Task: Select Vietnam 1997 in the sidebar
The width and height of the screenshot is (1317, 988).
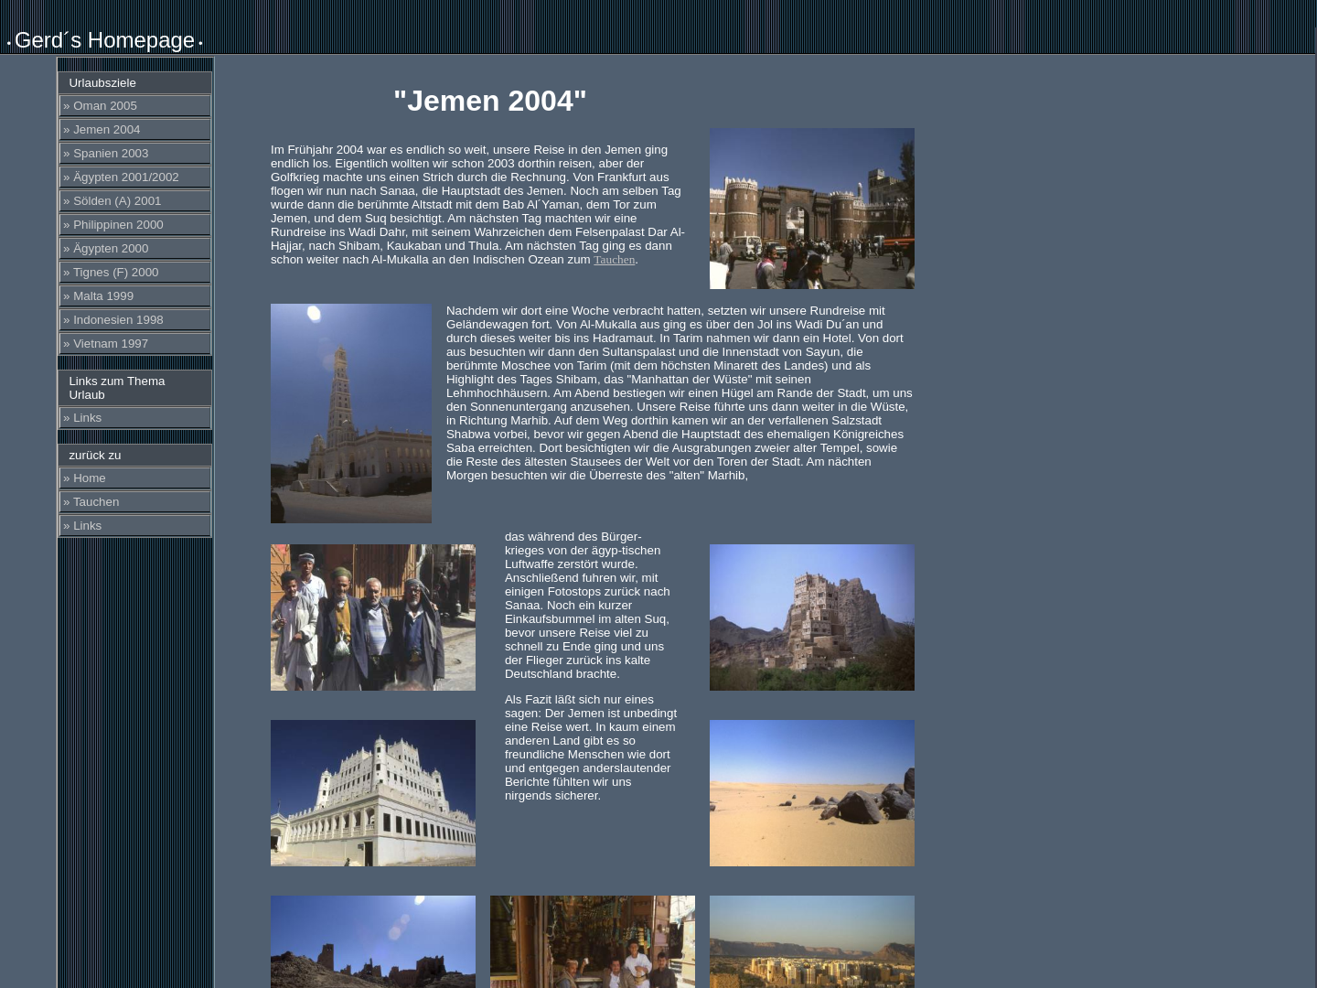Action: [x=135, y=344]
